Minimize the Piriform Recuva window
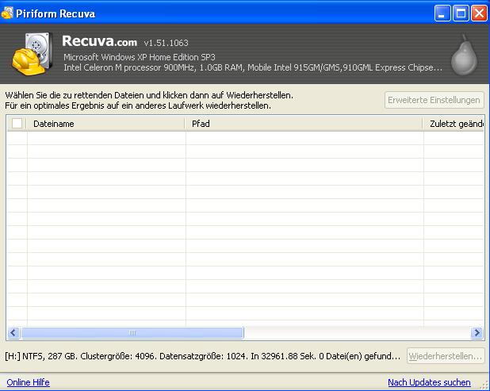The width and height of the screenshot is (490, 391). [x=442, y=13]
